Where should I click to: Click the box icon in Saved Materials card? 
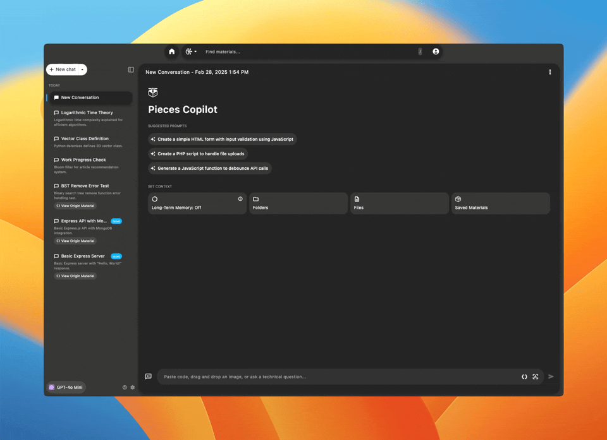point(458,199)
